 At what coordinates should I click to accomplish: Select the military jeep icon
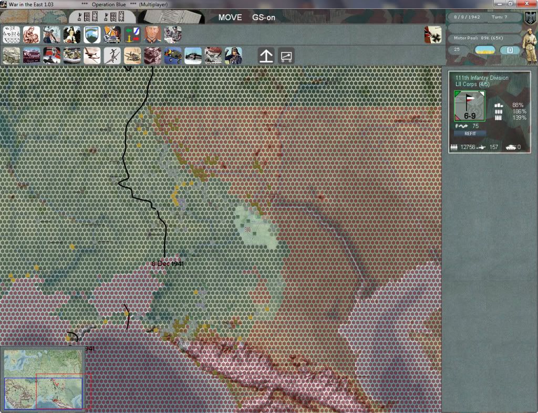12,56
